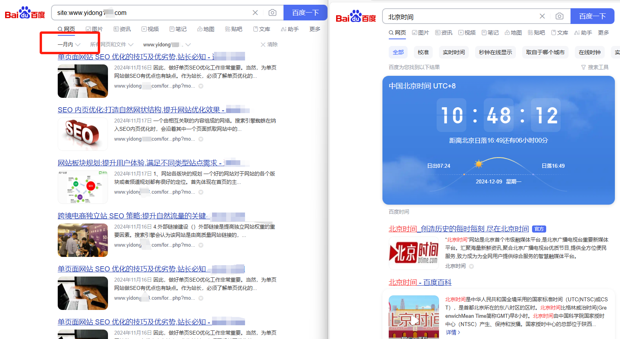The width and height of the screenshot is (620, 339).
Task: Click the Baidu logo in right window
Action: [356, 16]
